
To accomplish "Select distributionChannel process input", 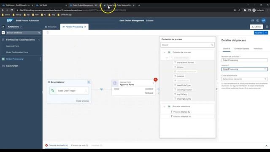I will 184,62.
